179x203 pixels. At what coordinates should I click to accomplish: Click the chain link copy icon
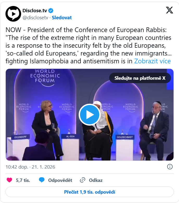(83, 180)
